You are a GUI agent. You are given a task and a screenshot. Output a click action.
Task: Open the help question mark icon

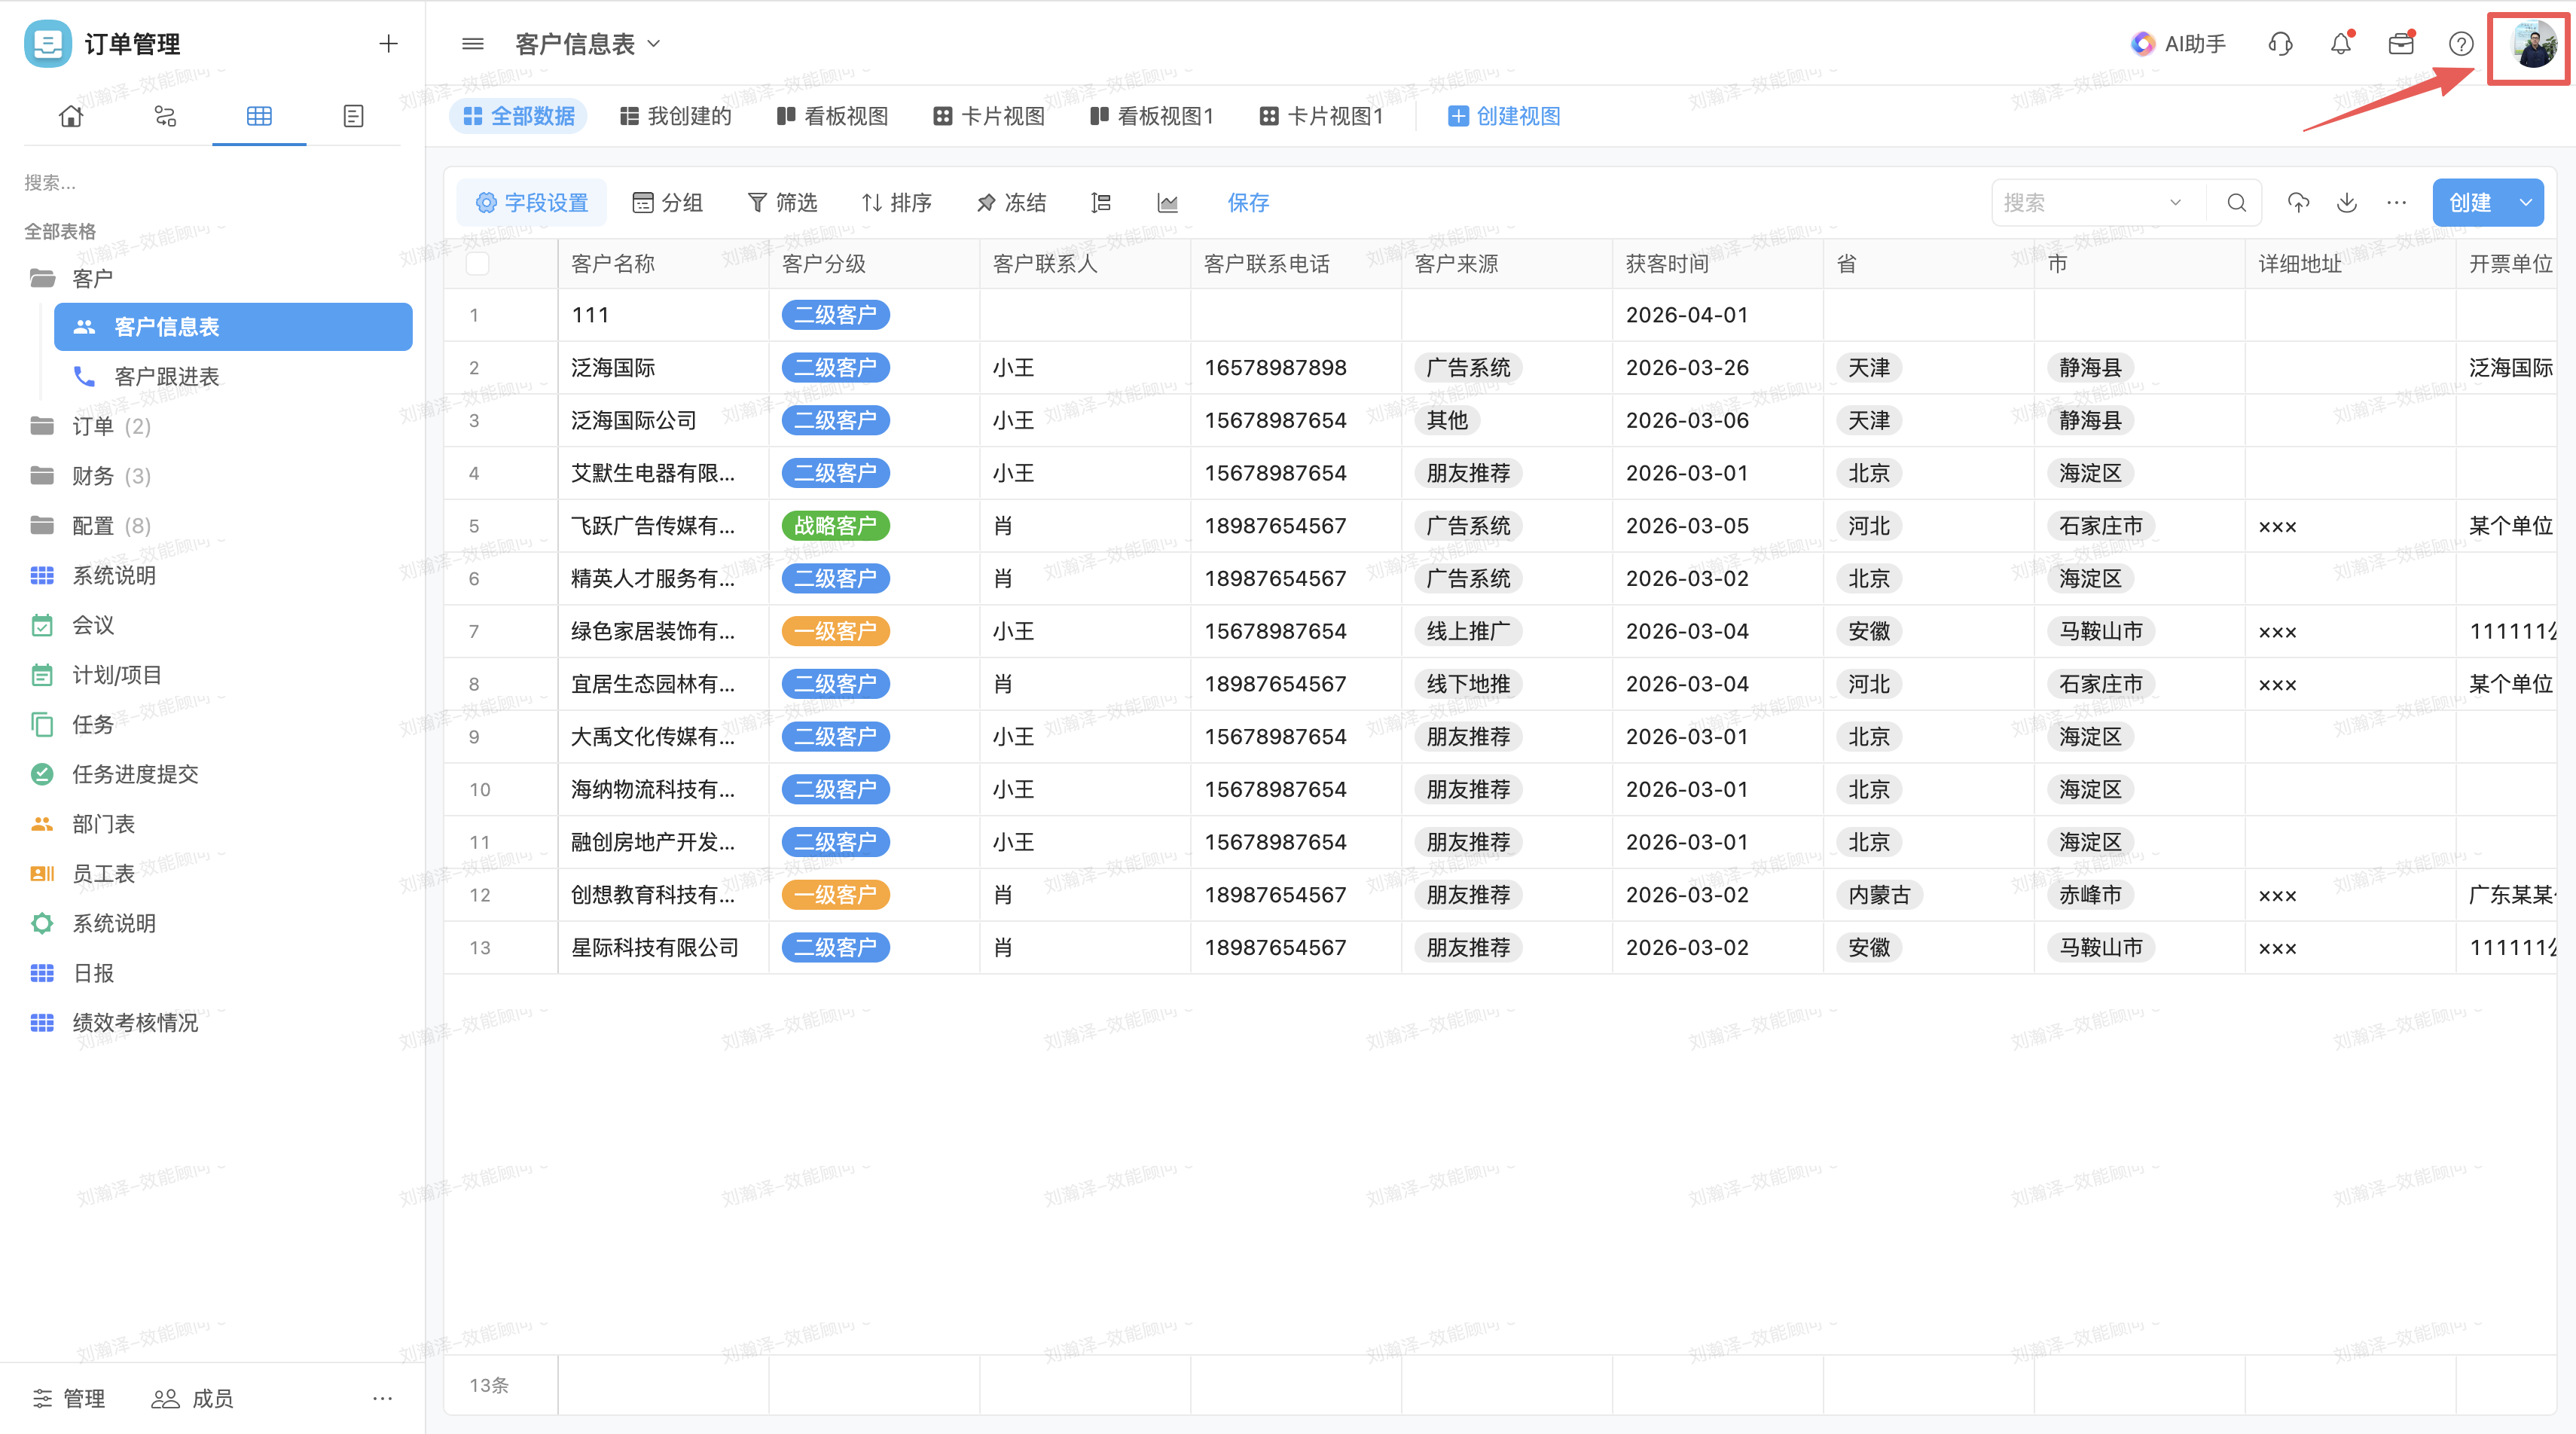pos(2460,44)
